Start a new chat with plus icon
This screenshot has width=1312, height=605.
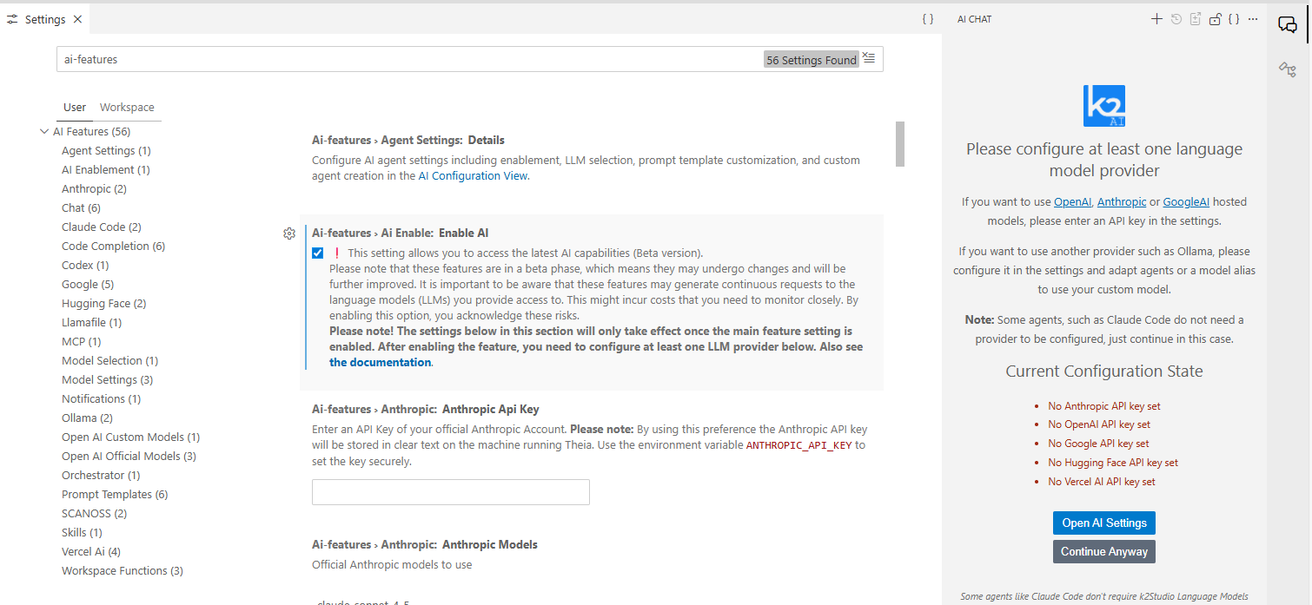1156,19
